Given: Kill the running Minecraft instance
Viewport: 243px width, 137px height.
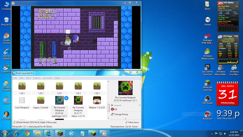Looking at the screenshot, I should (x=114, y=109).
